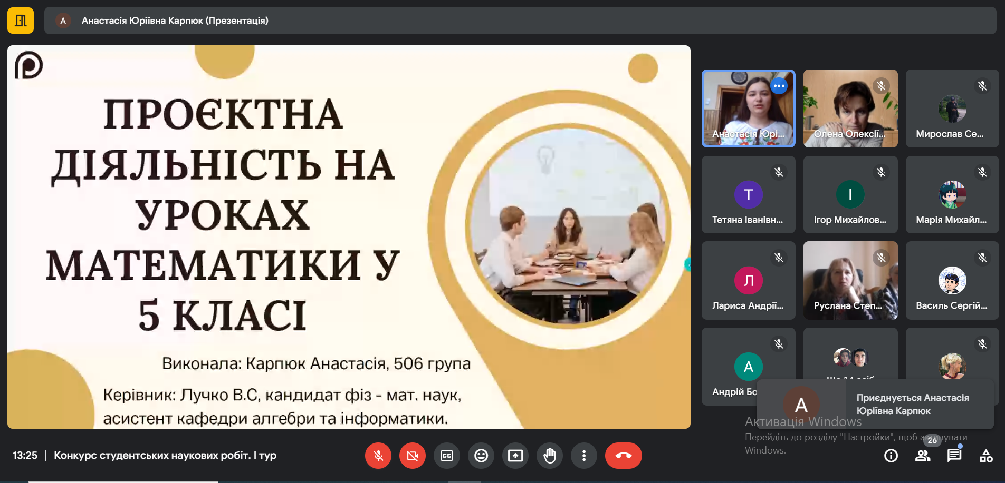Open more options three-dot menu
Screen dimensions: 1005x483
click(584, 456)
